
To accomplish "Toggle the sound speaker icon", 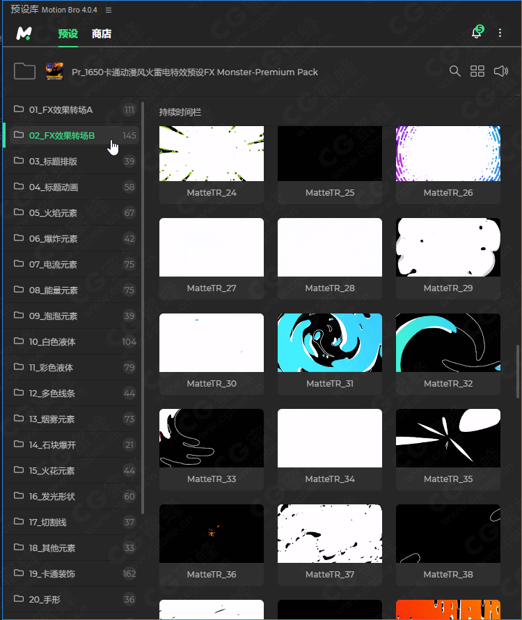I will (x=501, y=71).
